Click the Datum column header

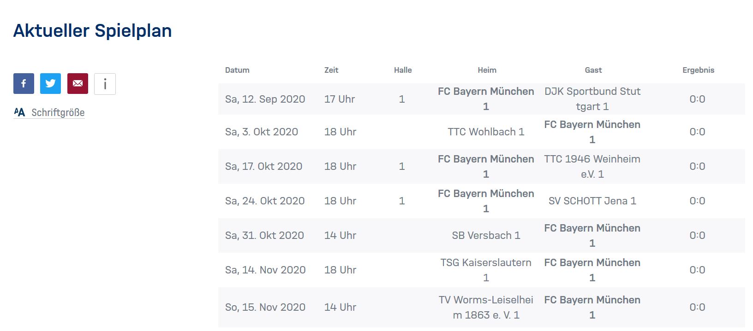coord(237,70)
